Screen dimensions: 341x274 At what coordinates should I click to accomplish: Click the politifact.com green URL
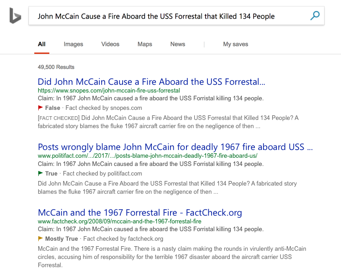(x=147, y=156)
